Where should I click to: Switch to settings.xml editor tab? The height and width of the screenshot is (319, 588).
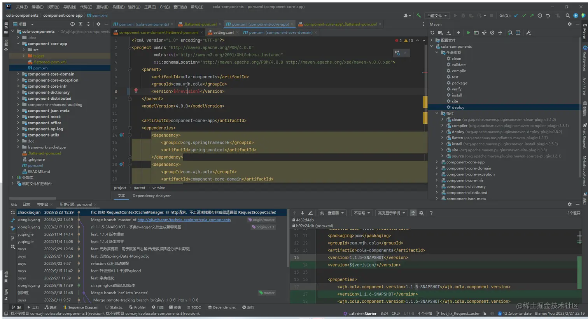(x=223, y=33)
